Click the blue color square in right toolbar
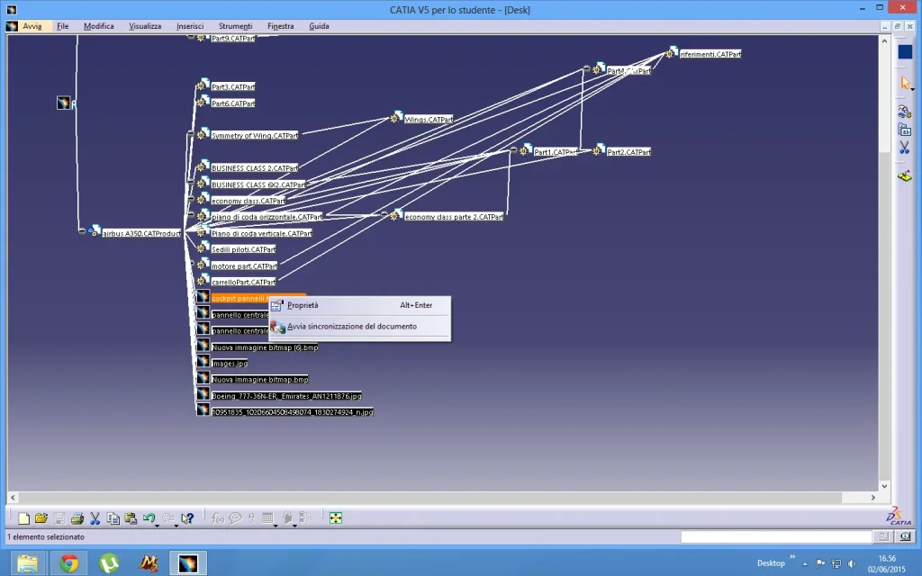 click(x=904, y=51)
